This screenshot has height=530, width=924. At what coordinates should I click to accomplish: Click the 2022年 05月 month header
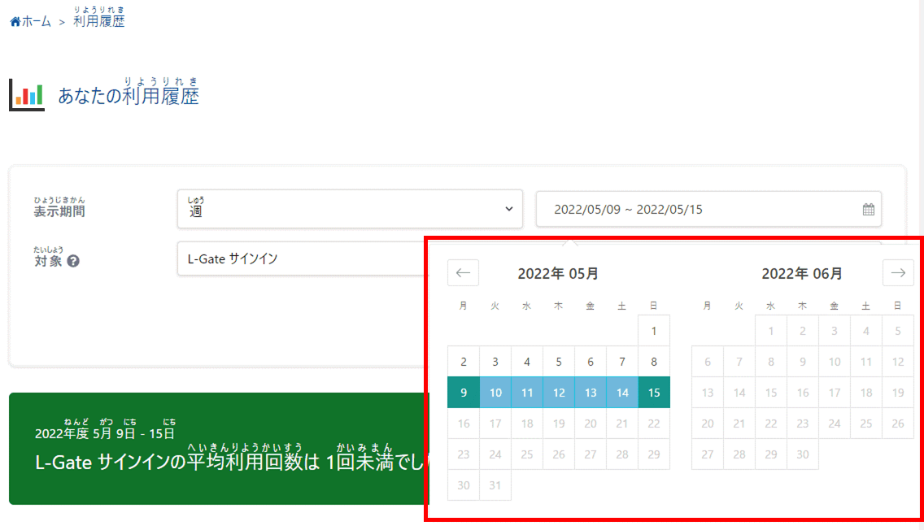[x=558, y=273]
